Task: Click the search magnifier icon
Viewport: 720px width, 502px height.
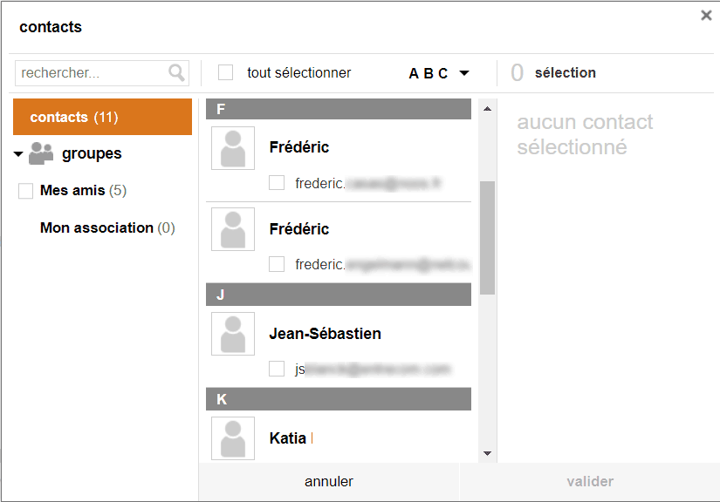Action: [176, 73]
